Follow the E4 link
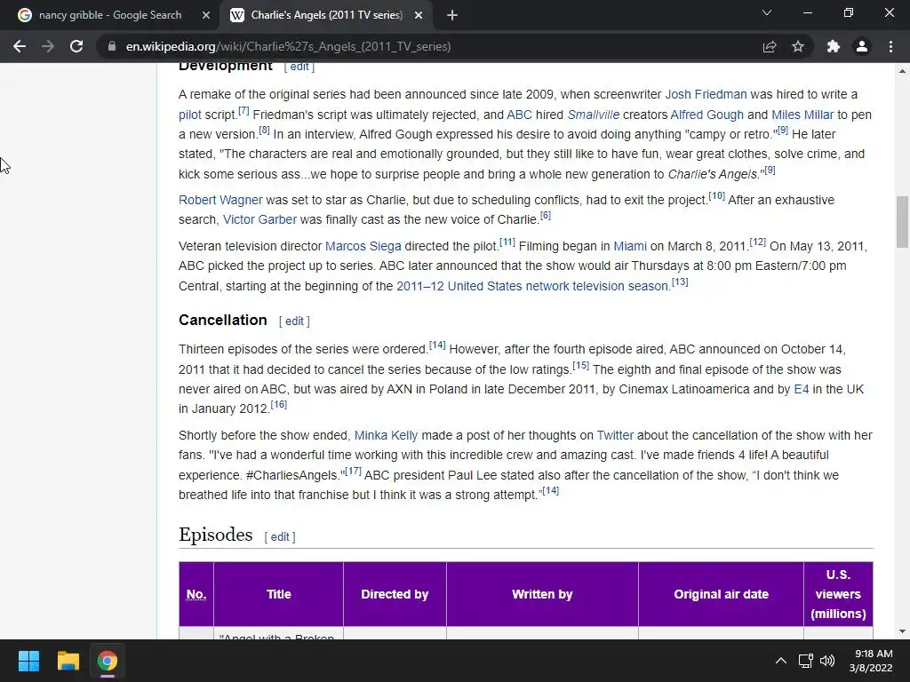Viewport: 910px width, 682px height. 801,389
